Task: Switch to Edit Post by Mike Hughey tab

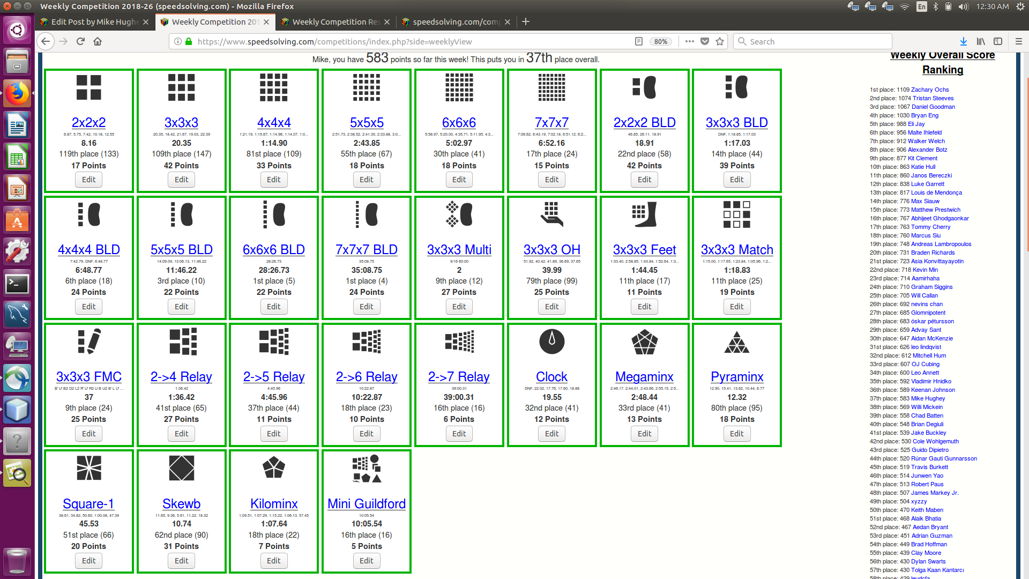Action: coord(95,21)
